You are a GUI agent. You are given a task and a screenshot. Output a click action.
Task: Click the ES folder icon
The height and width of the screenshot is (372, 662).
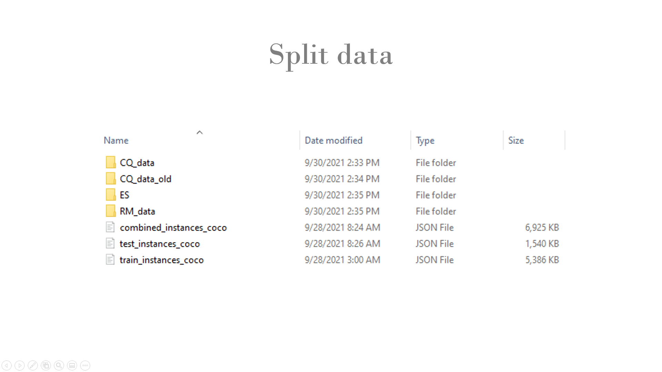(x=110, y=195)
